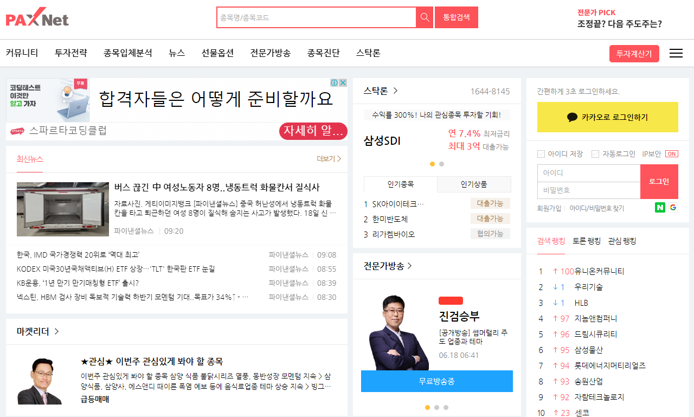Screen dimensions: 694x417
Task: Open 회원가입 link
Action: [x=549, y=208]
